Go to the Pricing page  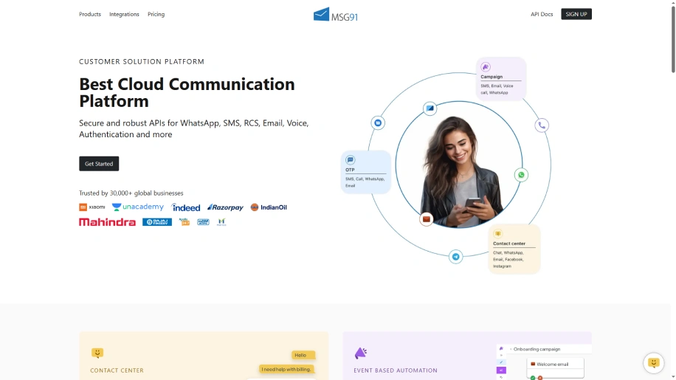tap(156, 14)
